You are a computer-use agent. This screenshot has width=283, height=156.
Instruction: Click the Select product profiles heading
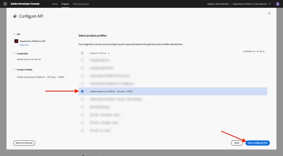pos(92,36)
